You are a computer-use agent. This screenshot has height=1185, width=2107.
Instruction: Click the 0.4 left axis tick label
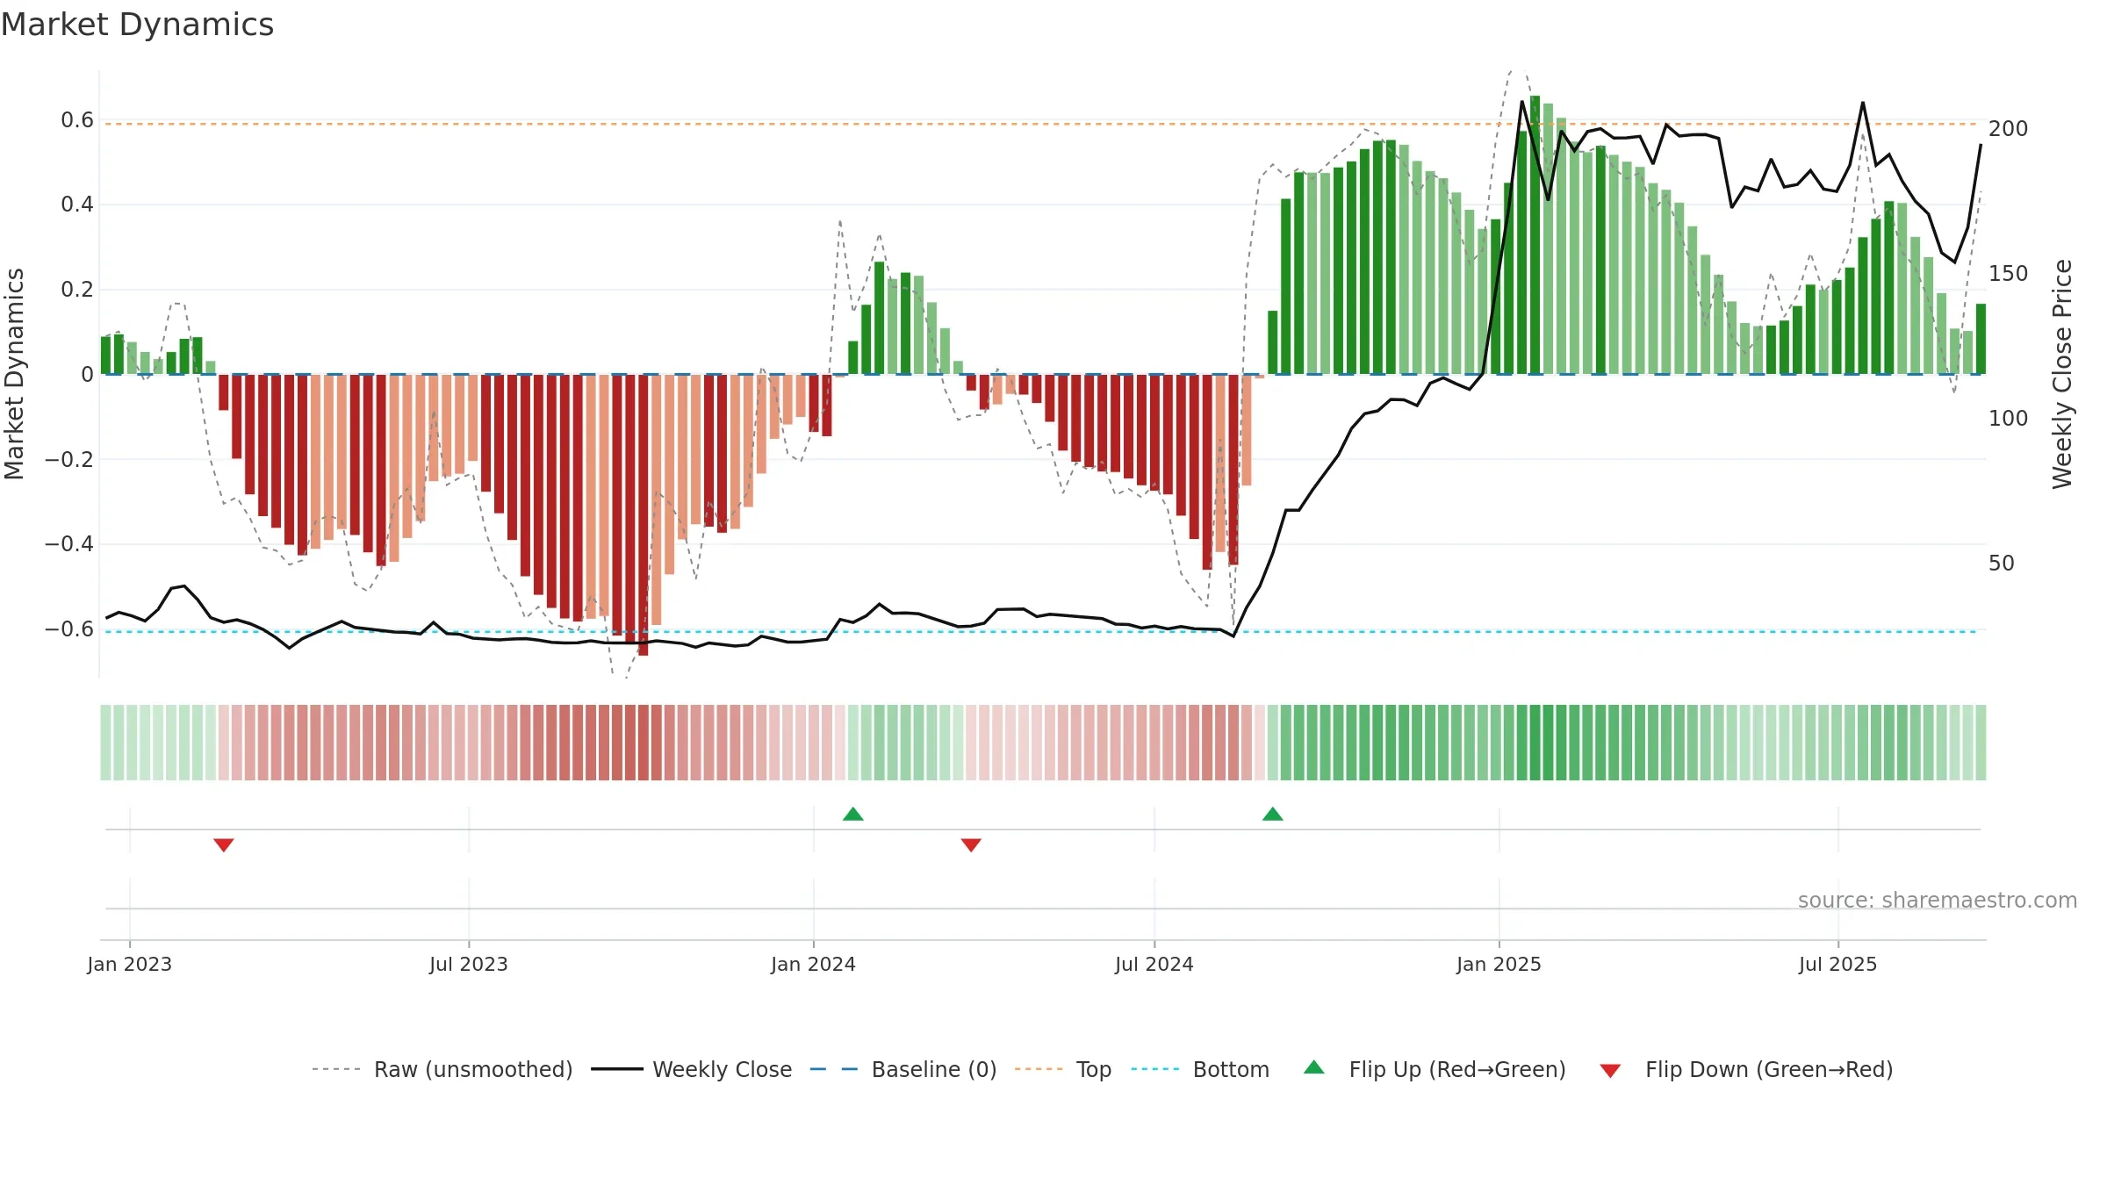click(x=77, y=205)
